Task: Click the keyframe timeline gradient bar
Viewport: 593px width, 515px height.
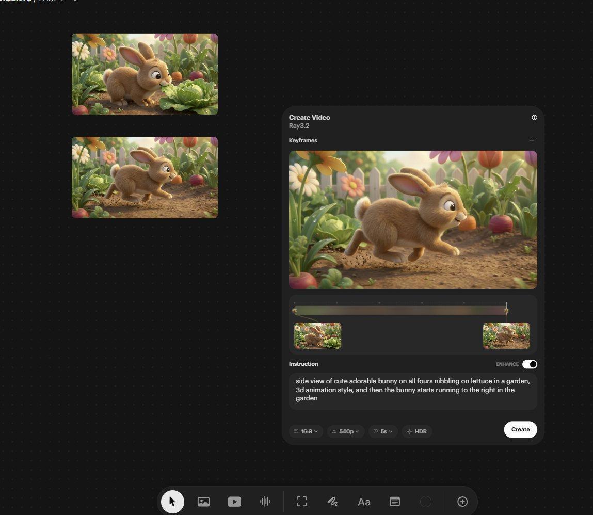Action: tap(400, 311)
